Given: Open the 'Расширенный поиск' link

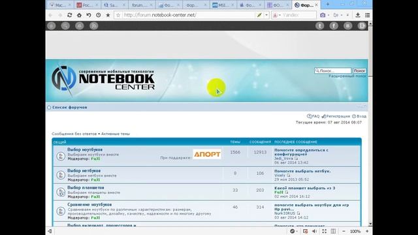Looking at the screenshot, I should coord(347,76).
